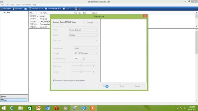Click the system clock in the tray
Image resolution: width=198 pixels, height=111 pixels.
[192, 108]
